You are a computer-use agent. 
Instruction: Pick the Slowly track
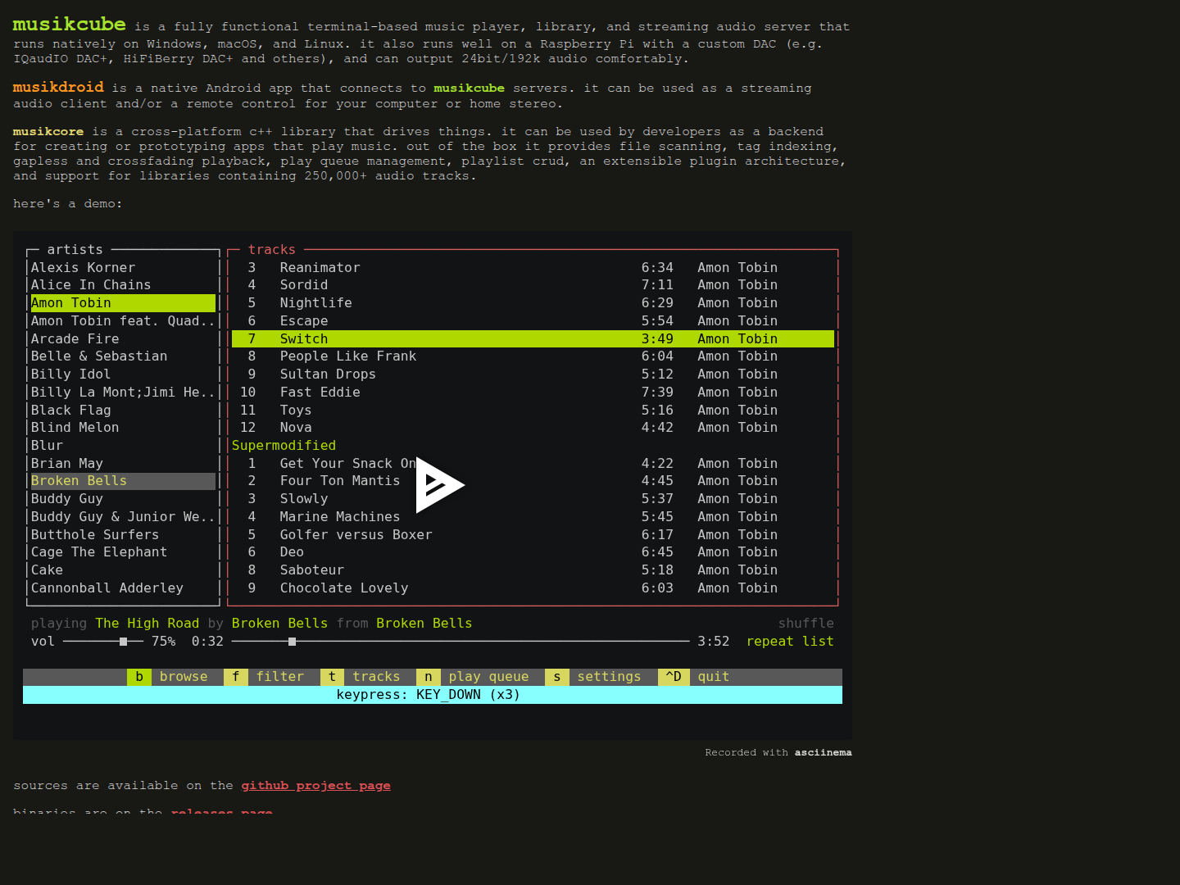[x=533, y=499]
